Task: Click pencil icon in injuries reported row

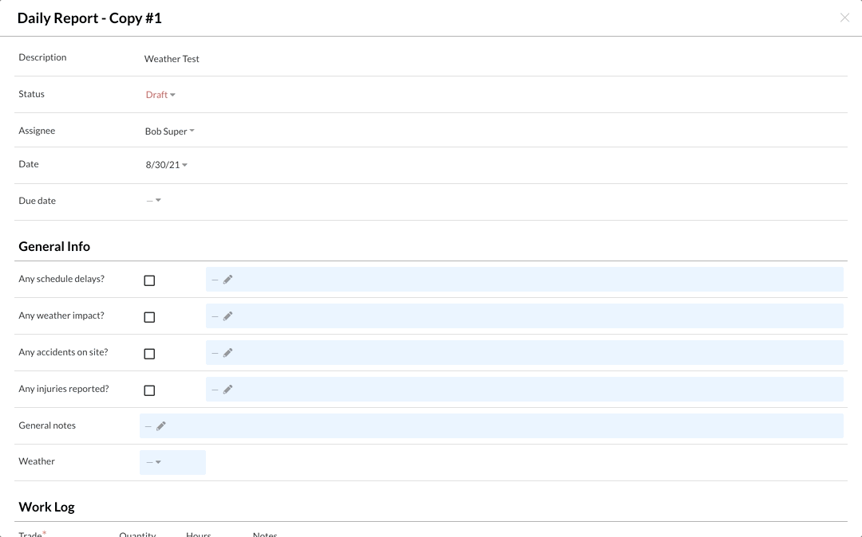Action: pos(227,390)
